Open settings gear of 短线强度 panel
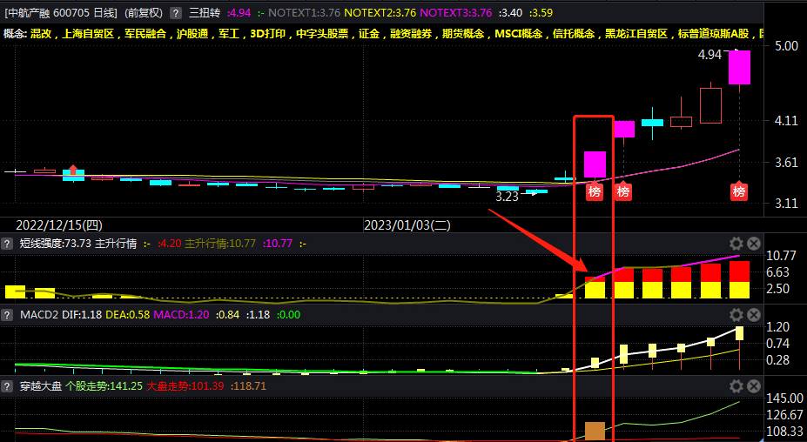This screenshot has height=442, width=807. [736, 244]
